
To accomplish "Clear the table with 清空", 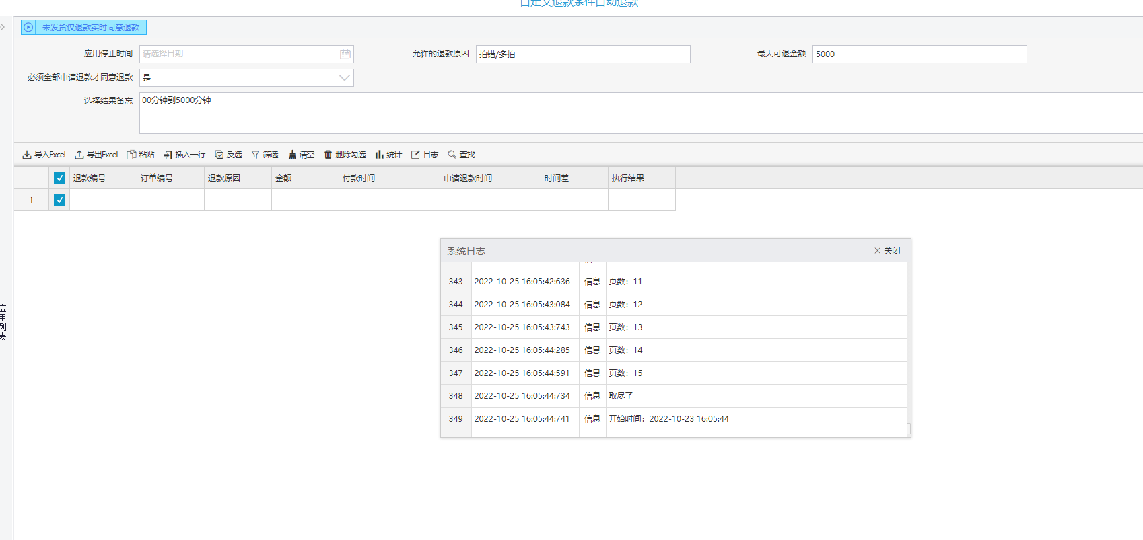I will pyautogui.click(x=301, y=155).
